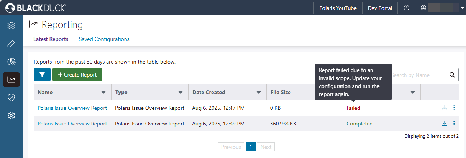Open the pie chart dashboard sidebar icon
466x158 pixels.
(11, 62)
